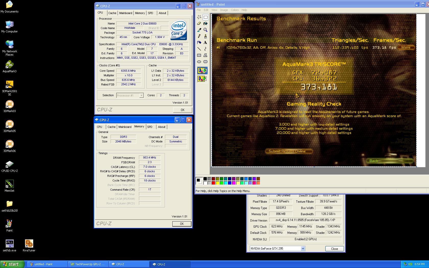Open the My Computer desktop icon
Image resolution: width=429 pixels, height=268 pixels.
tap(9, 27)
